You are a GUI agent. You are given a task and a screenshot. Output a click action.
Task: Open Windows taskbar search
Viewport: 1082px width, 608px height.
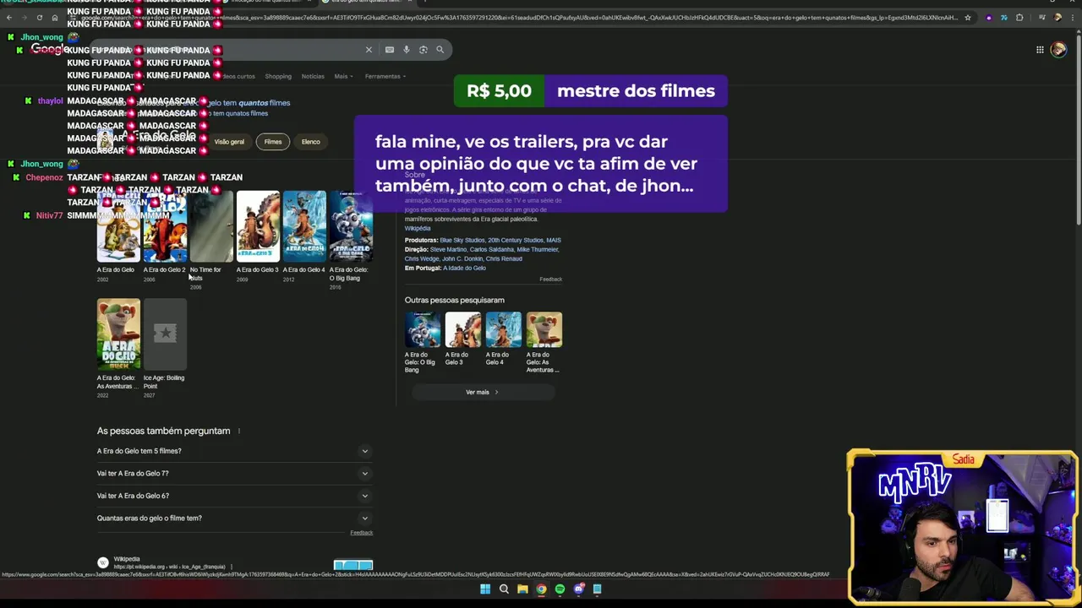504,589
